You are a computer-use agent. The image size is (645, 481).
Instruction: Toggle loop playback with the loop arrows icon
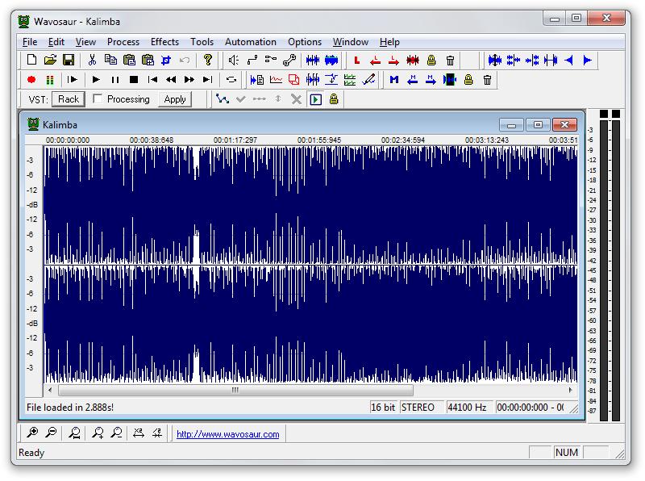[231, 79]
